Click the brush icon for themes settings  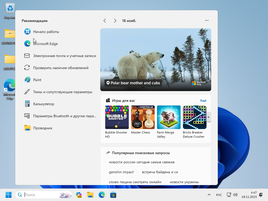pyautogui.click(x=27, y=92)
